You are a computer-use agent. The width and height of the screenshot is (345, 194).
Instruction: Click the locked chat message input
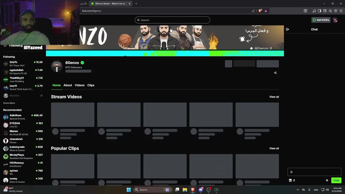[x=314, y=172]
